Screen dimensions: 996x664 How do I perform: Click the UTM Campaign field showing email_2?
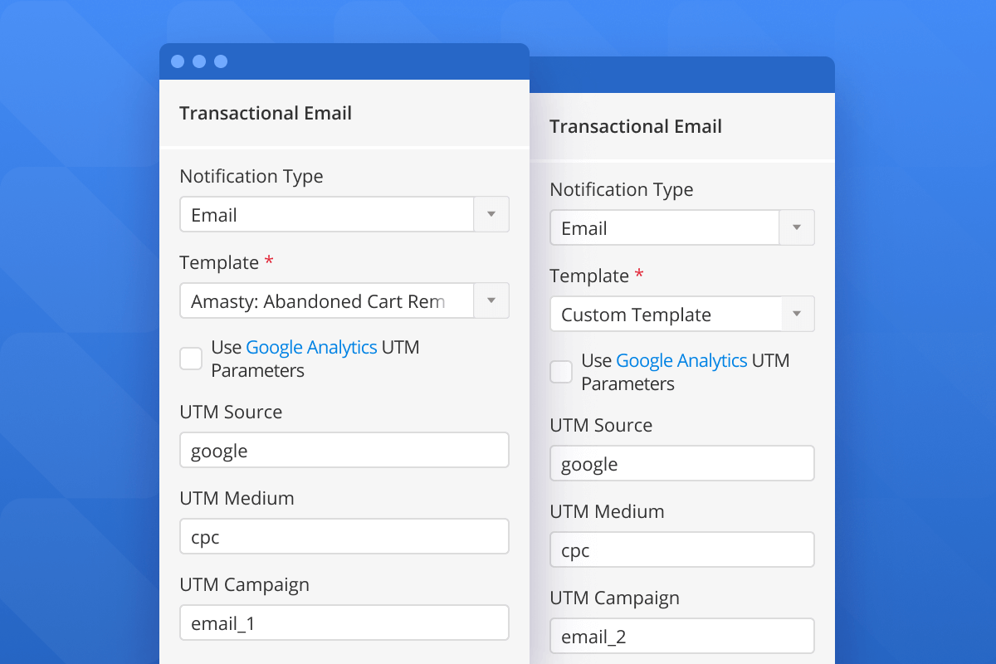[681, 635]
